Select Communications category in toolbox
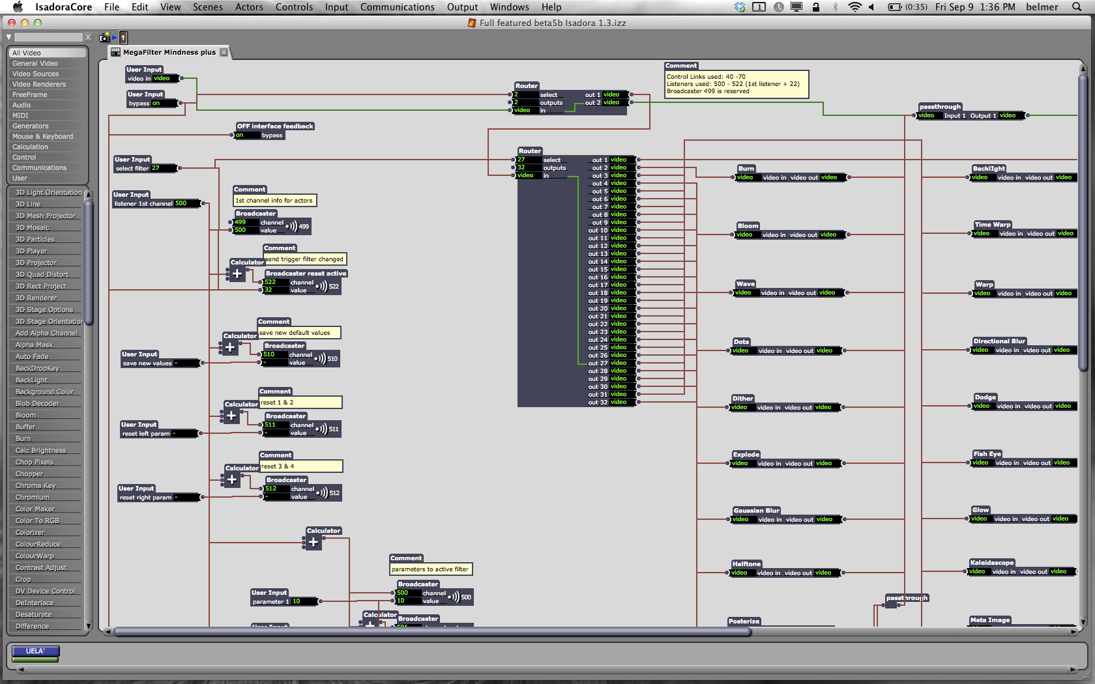Screen dimensions: 1095x684 [x=48, y=167]
